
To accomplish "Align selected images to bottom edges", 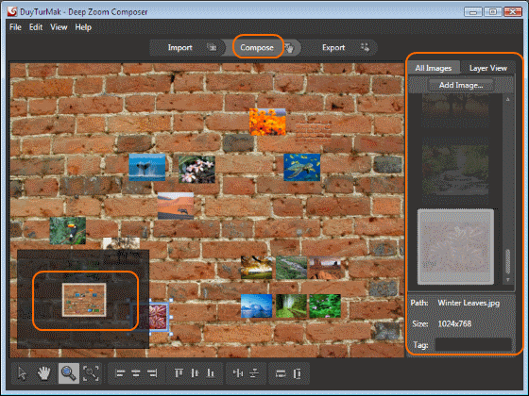I will coord(211,373).
